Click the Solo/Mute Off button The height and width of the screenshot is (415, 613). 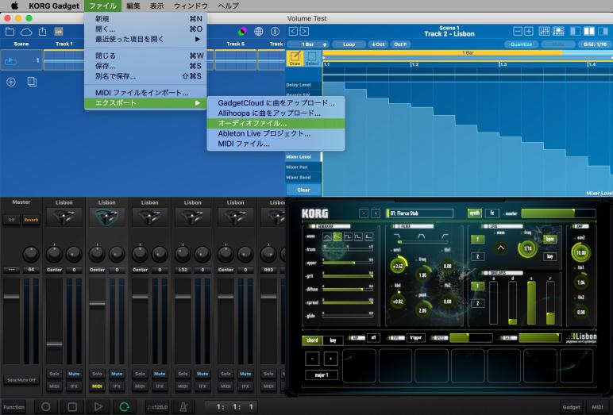(21, 380)
